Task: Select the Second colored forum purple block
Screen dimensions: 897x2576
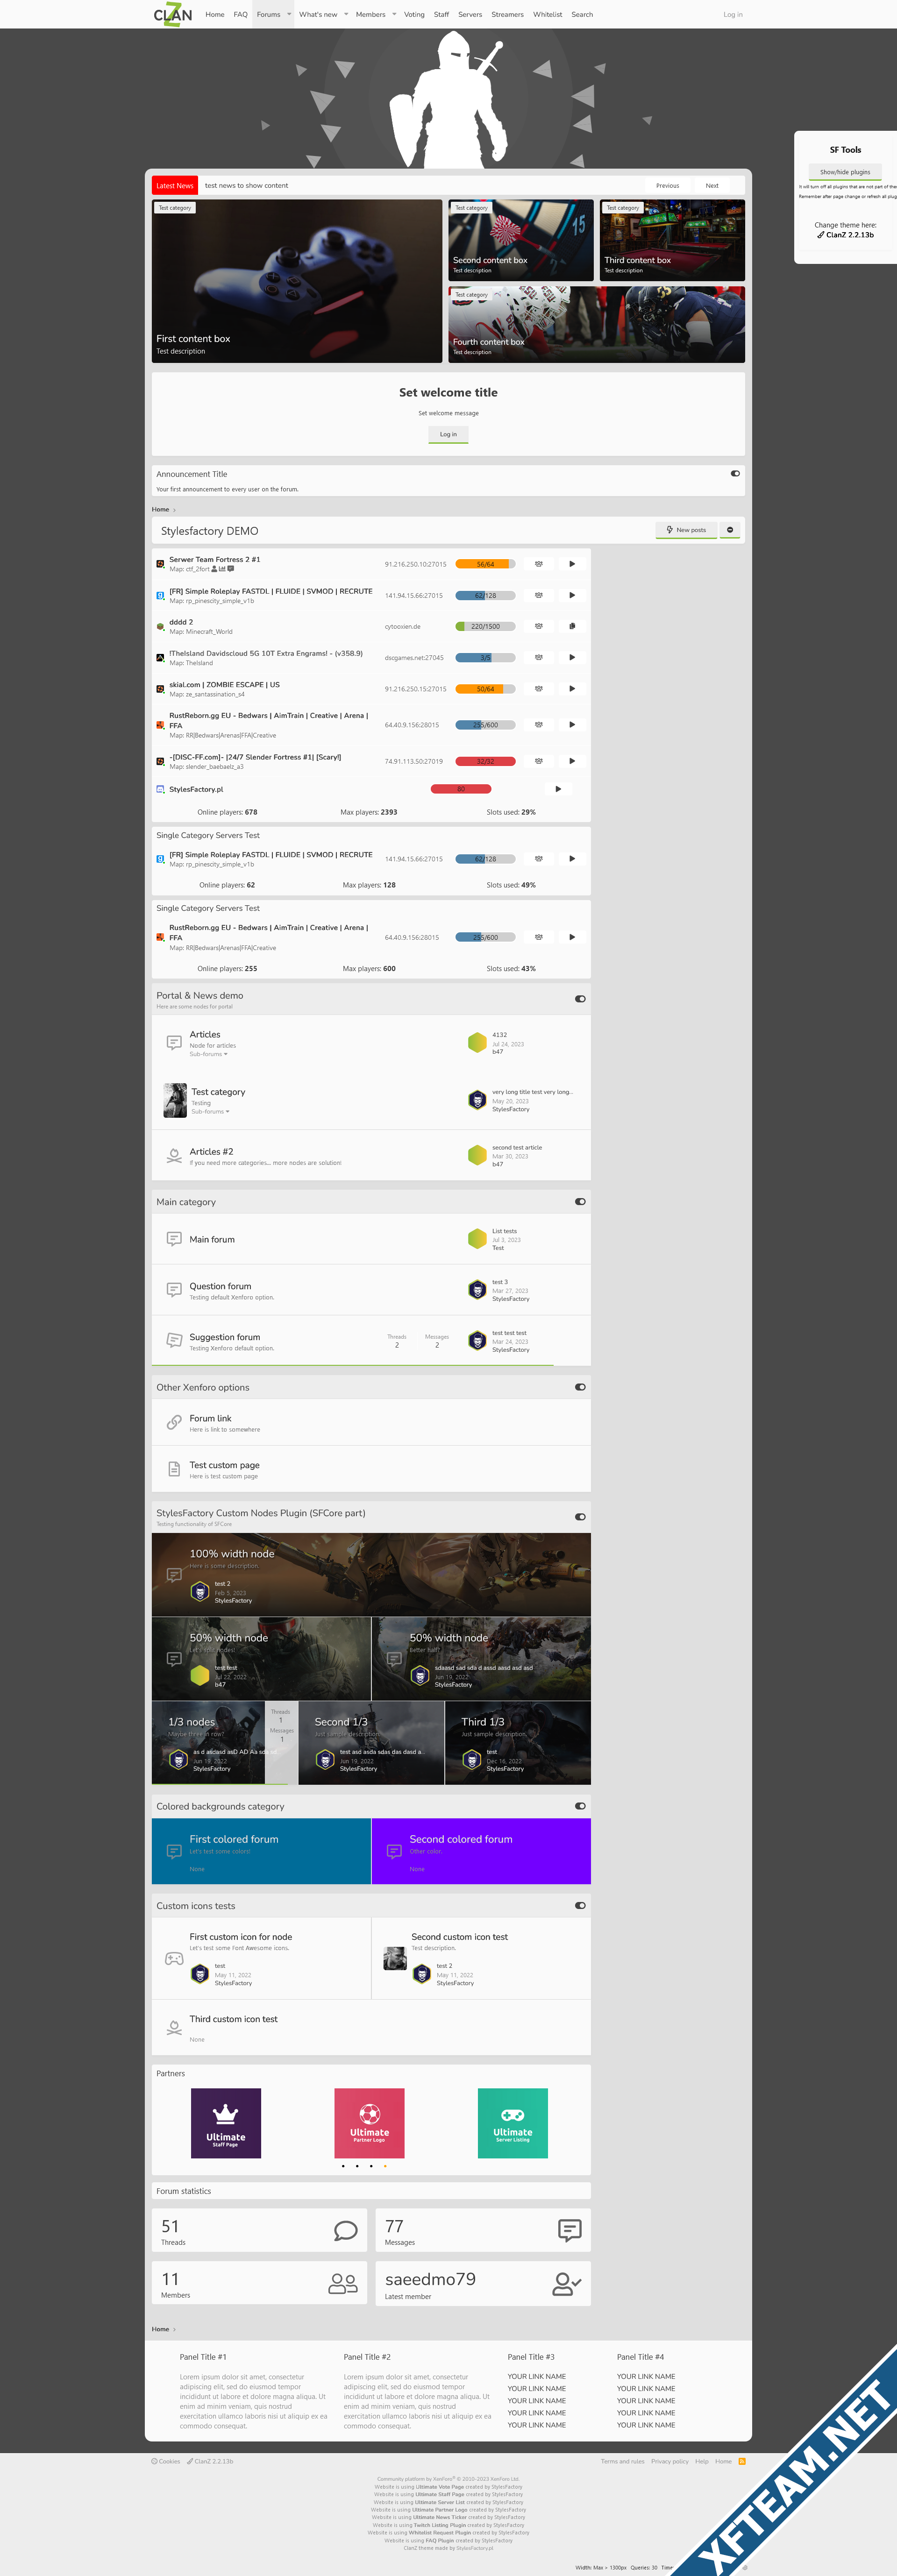Action: tap(481, 1852)
